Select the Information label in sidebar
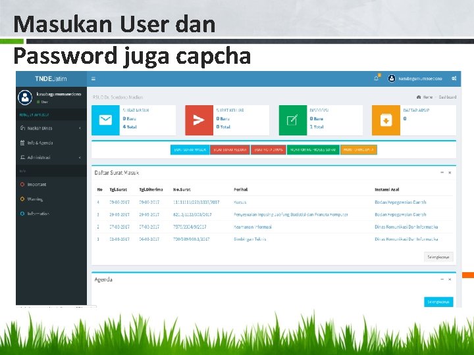474x355 pixels. (38, 214)
